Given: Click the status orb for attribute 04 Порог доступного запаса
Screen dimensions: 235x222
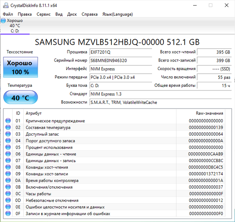Looking at the screenshot, I should pos(8,140).
